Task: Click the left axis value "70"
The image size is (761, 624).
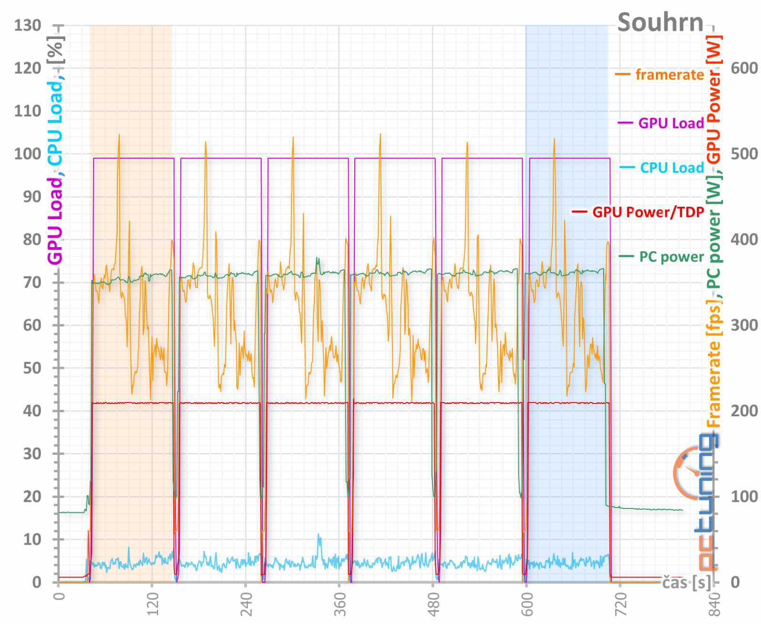Action: [x=32, y=282]
